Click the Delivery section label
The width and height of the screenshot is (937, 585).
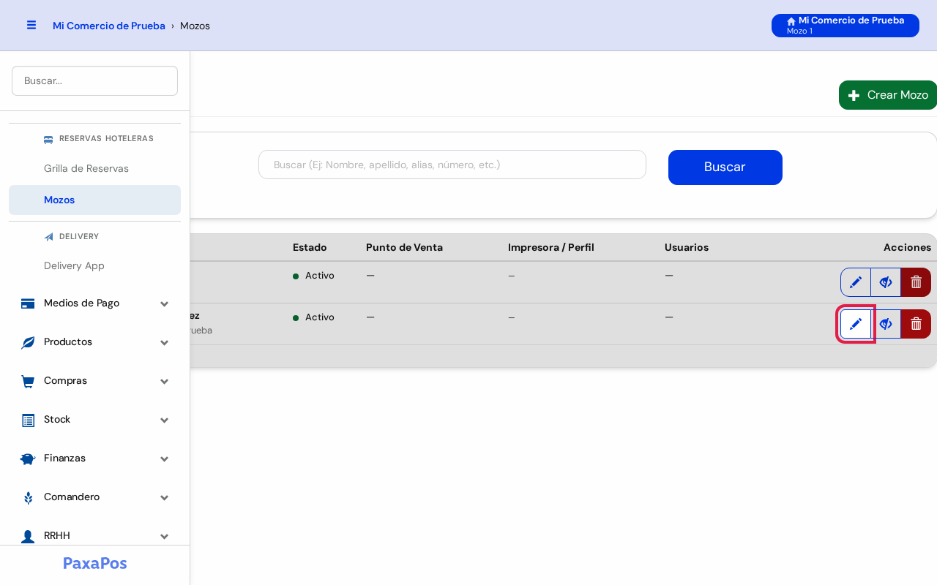click(79, 237)
